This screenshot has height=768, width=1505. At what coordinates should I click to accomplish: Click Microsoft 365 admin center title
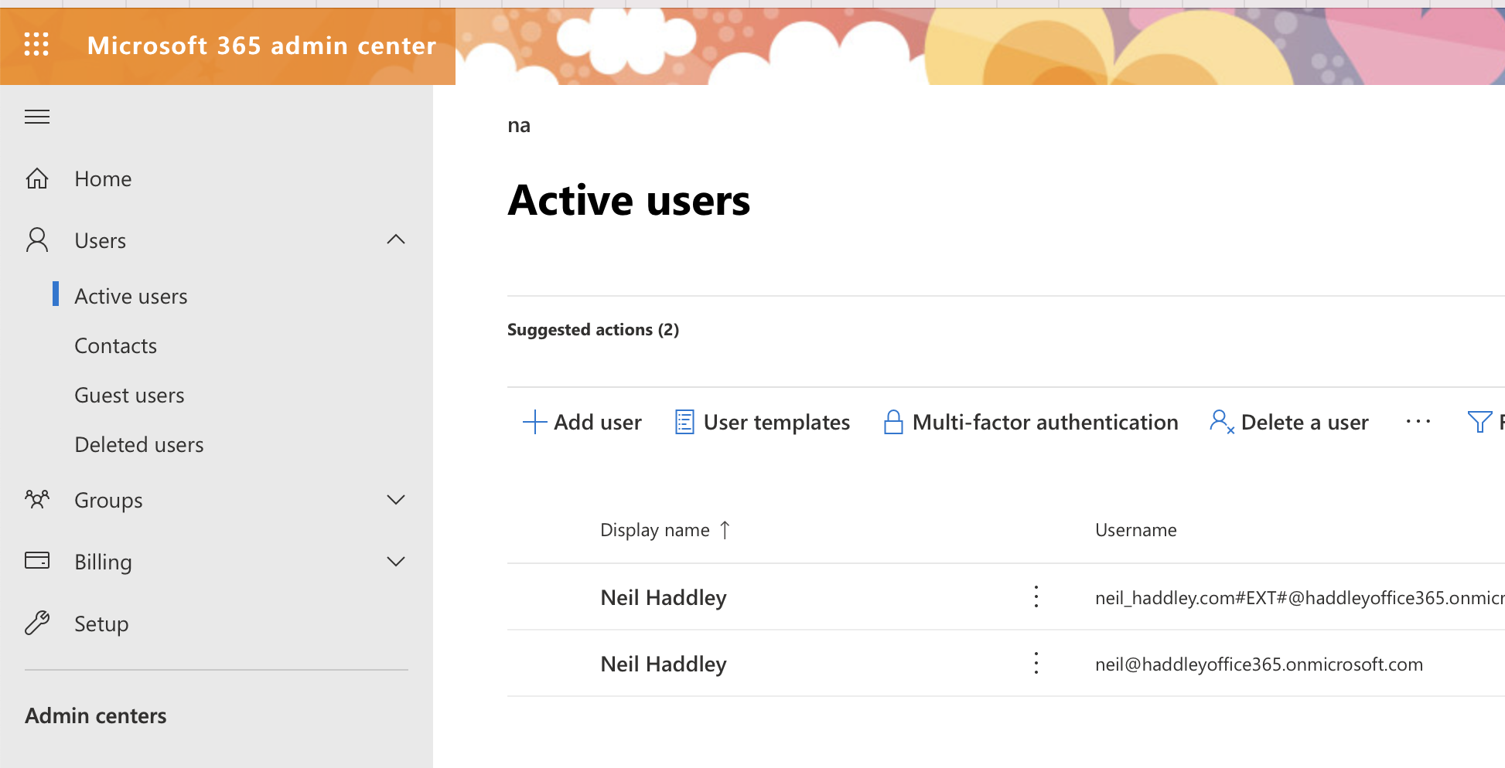(x=262, y=46)
